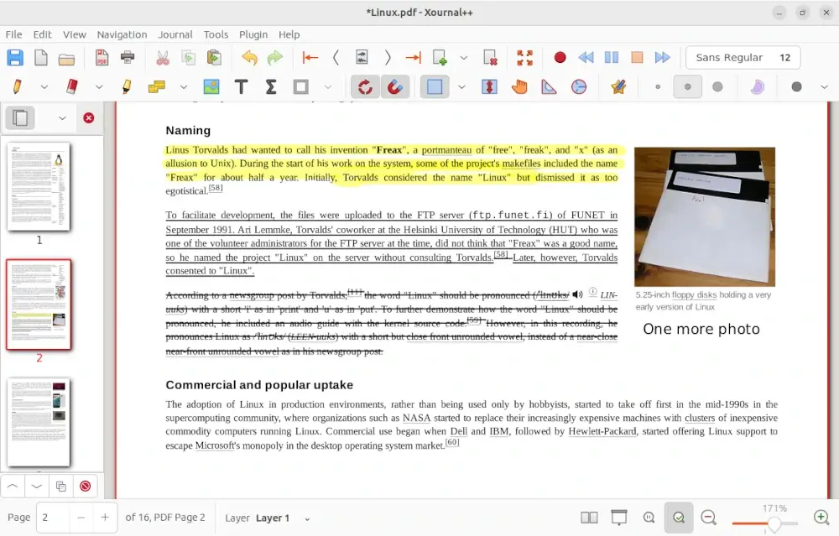
Task: Undo last action with yellow arrow
Action: [249, 57]
